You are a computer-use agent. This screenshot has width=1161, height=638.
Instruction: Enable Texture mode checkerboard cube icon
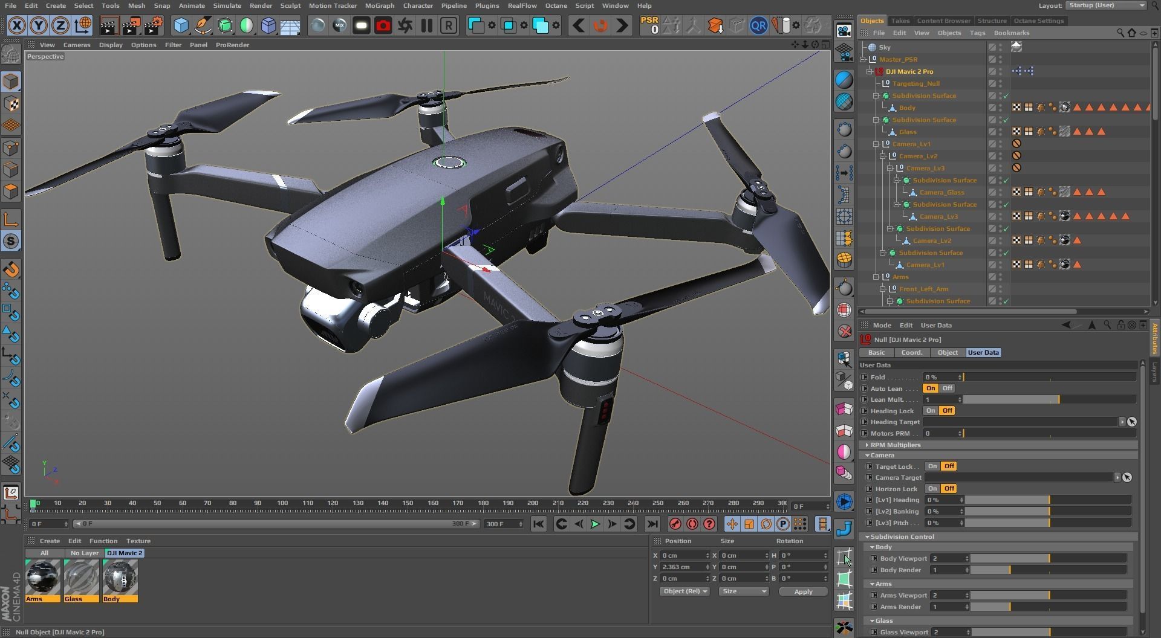pyautogui.click(x=11, y=104)
